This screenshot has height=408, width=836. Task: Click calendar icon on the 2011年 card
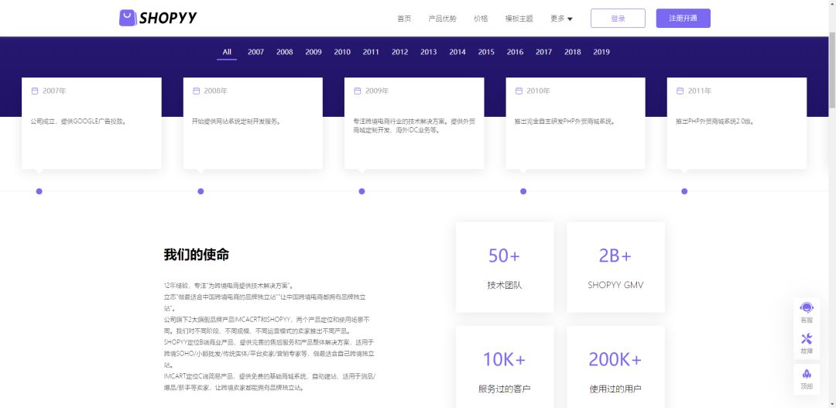tap(680, 91)
